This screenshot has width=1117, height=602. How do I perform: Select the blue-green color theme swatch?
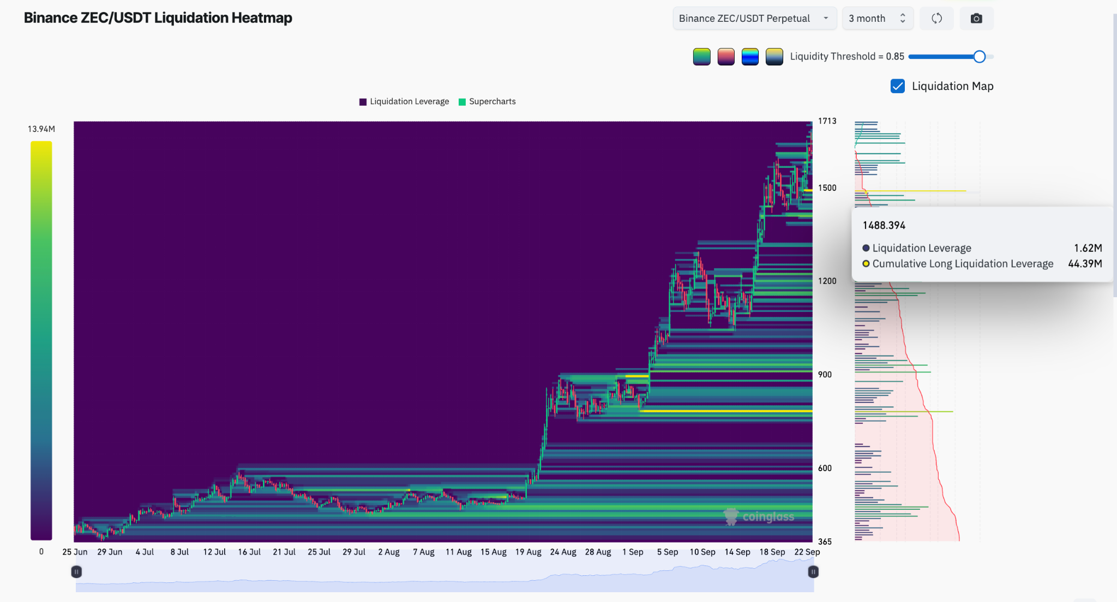[750, 57]
